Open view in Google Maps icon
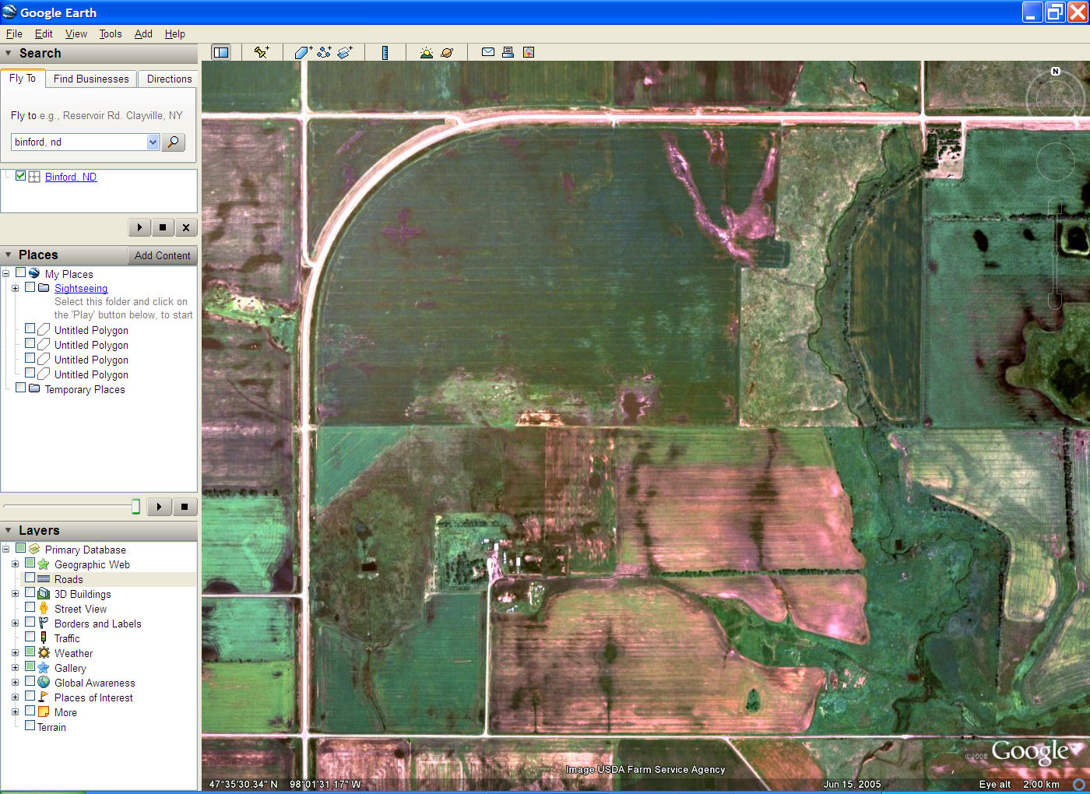Screen dimensions: 1090x794 tap(529, 52)
